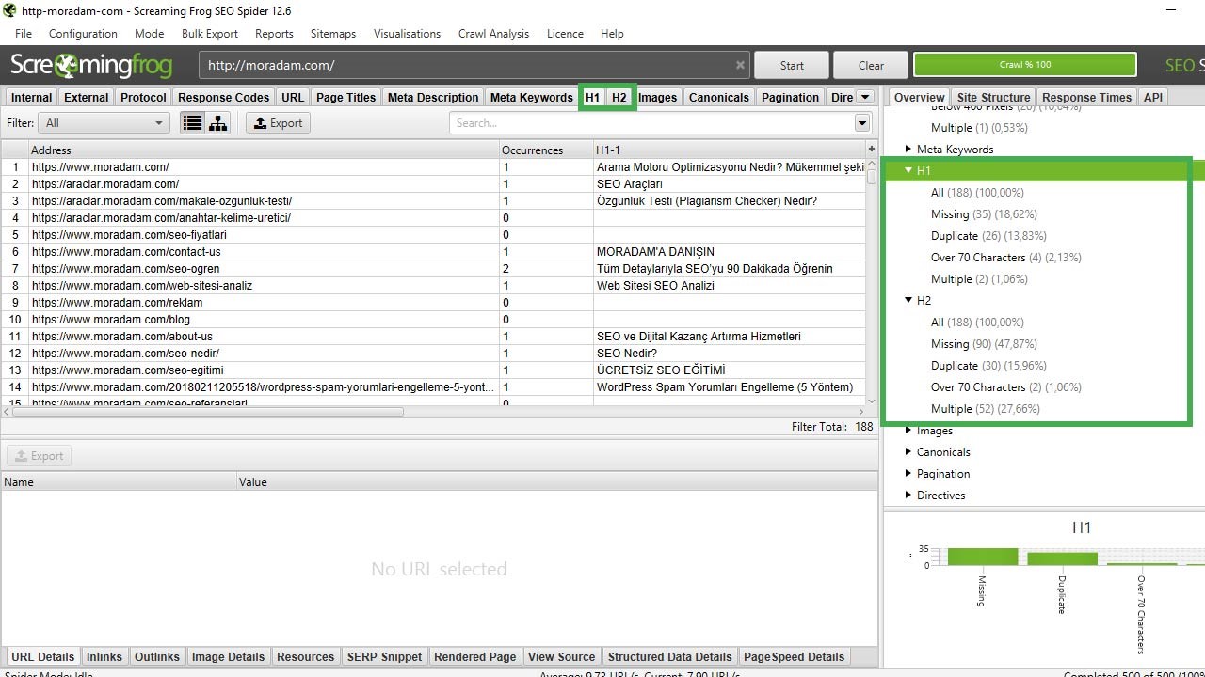Select H2 Multiple (52) filter
This screenshot has height=677, width=1205.
985,409
